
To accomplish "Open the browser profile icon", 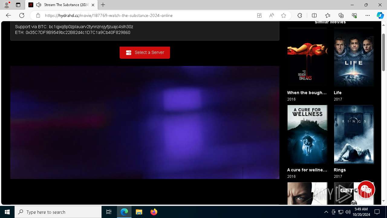I will [7, 5].
